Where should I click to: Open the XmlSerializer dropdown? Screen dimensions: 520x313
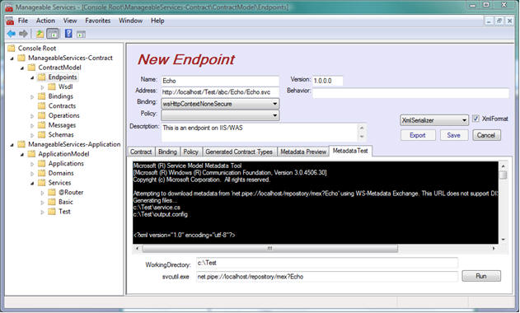click(434, 120)
